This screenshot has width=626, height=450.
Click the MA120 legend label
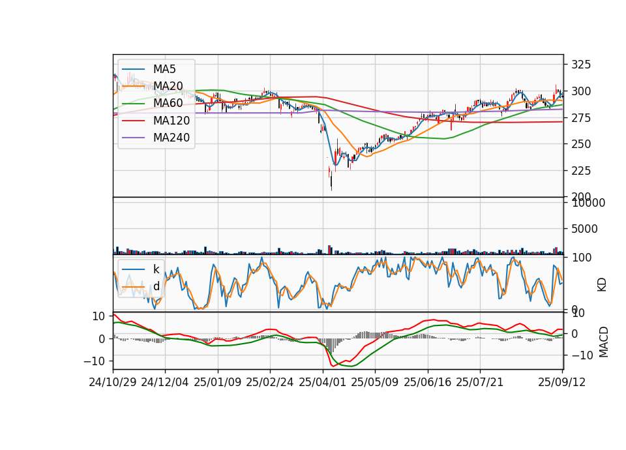click(171, 120)
